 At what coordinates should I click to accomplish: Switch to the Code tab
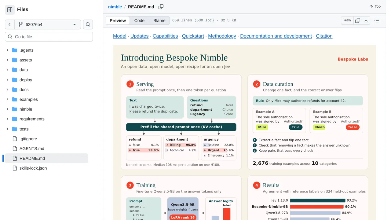[139, 20]
